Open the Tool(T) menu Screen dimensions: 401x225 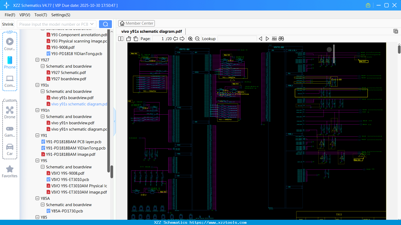41,15
